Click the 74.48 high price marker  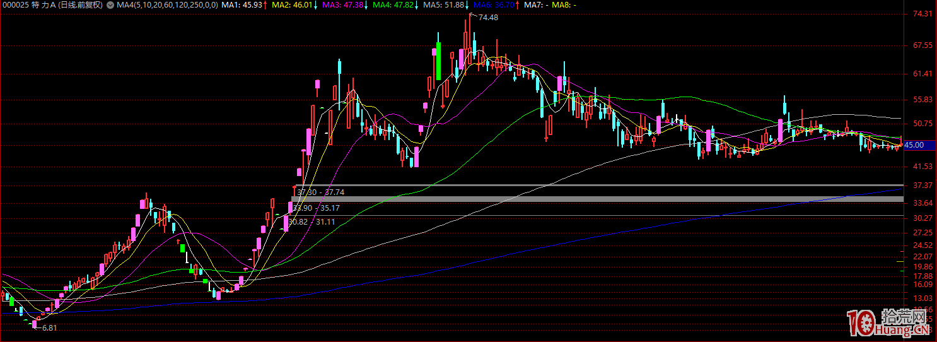[x=488, y=18]
